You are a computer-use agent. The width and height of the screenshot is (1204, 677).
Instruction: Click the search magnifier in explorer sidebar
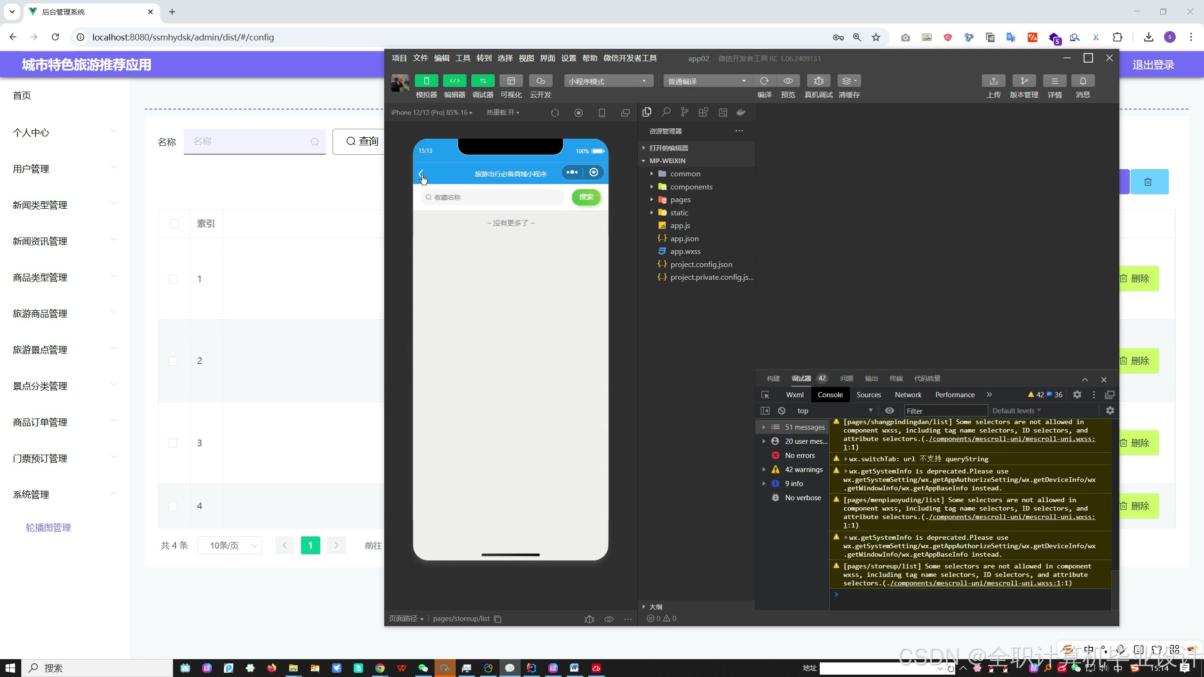[666, 112]
